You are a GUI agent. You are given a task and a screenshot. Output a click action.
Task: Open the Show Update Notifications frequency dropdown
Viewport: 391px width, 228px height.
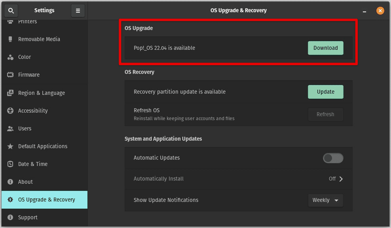[x=325, y=200]
